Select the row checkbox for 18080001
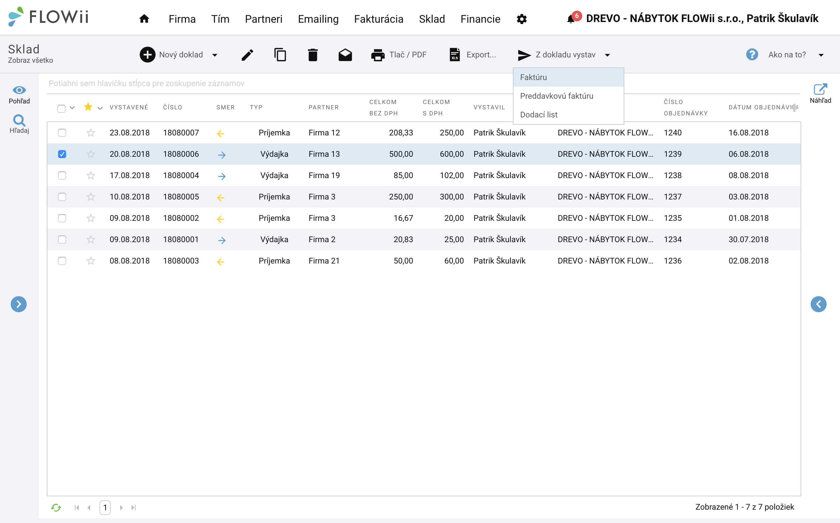The height and width of the screenshot is (523, 840). [62, 239]
